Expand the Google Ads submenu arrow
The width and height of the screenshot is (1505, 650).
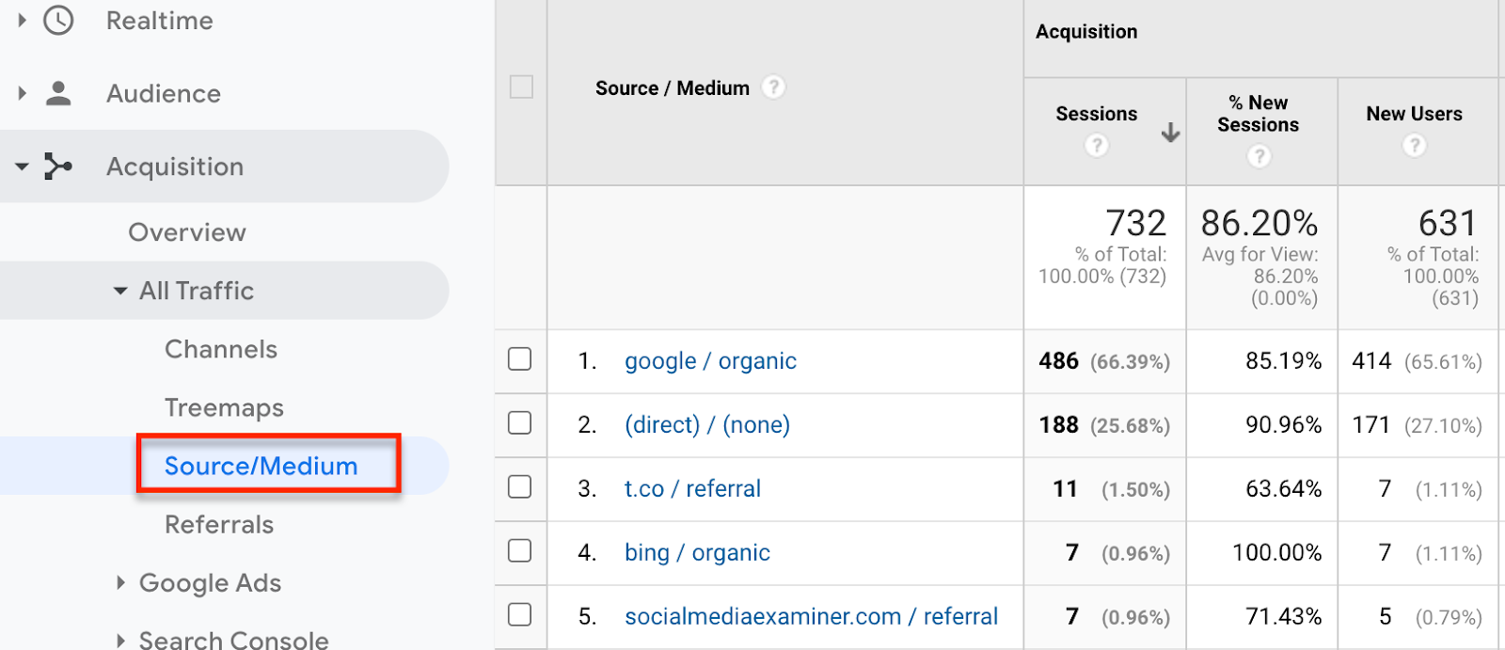point(120,582)
